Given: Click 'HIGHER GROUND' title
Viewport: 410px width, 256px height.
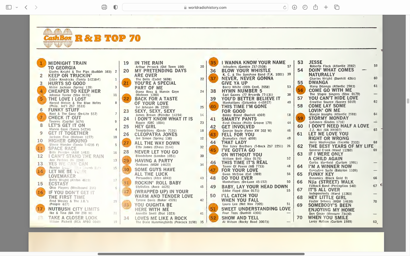Looking at the screenshot, I should point(68,141).
